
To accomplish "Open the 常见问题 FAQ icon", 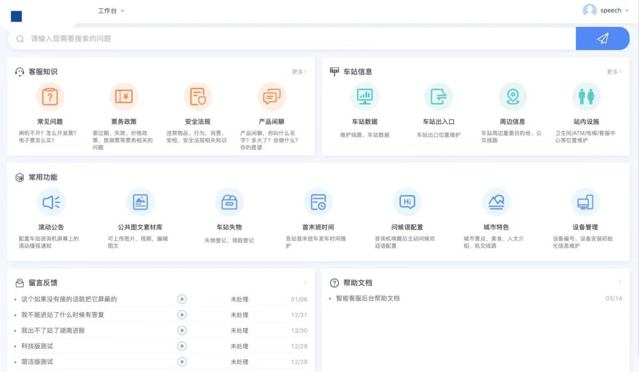I will pyautogui.click(x=50, y=97).
